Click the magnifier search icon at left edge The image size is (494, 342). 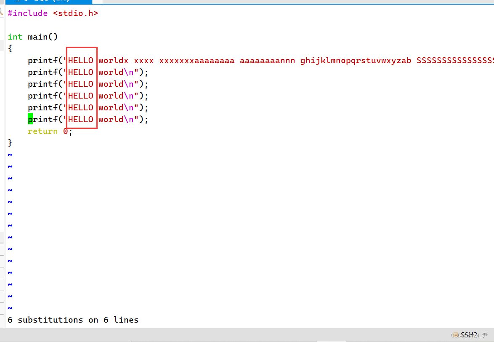click(x=2, y=11)
